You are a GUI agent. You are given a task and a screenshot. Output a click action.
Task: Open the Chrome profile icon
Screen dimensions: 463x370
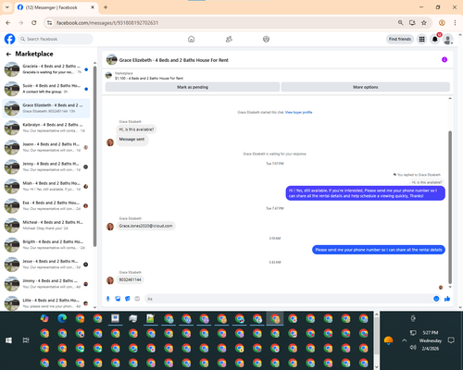tap(442, 23)
